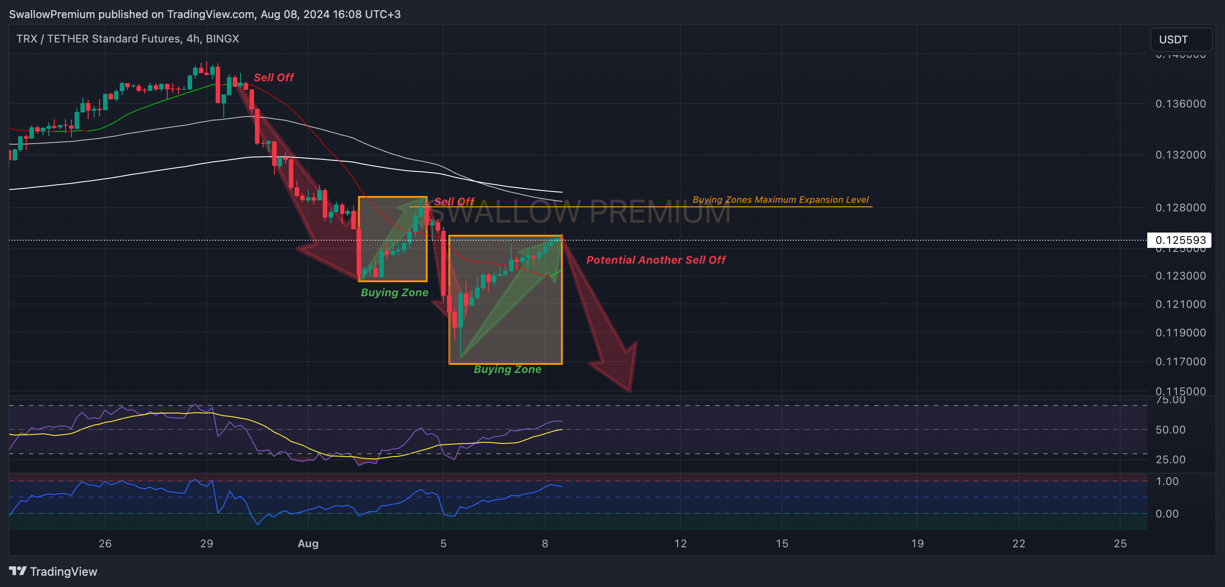This screenshot has width=1225, height=587.
Task: Click the 50.00 RSI scale label
Action: tap(1170, 430)
